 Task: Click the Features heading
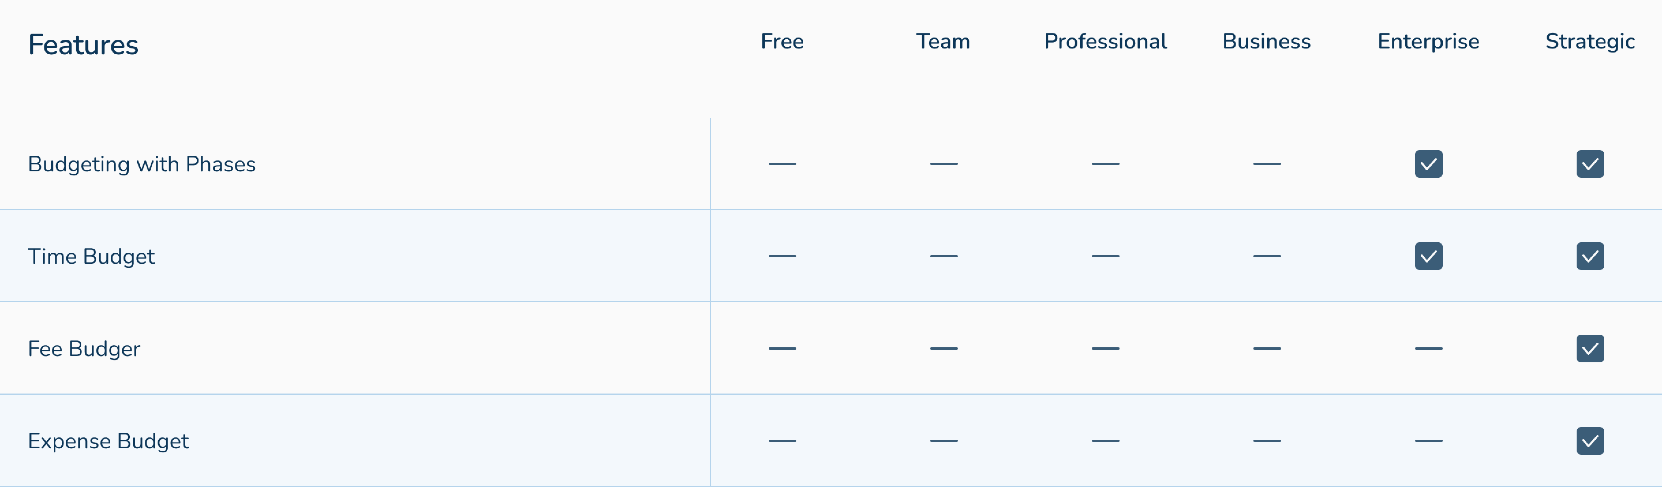[x=83, y=44]
